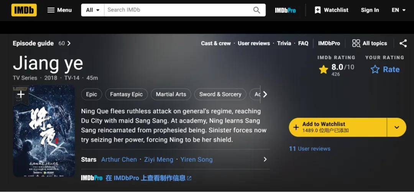Show more genre chips with right arrow
The width and height of the screenshot is (414, 192).
coord(265,94)
